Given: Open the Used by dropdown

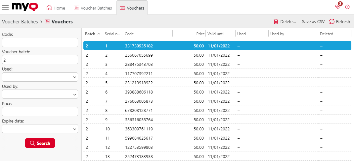Looking at the screenshot, I should 40,94.
